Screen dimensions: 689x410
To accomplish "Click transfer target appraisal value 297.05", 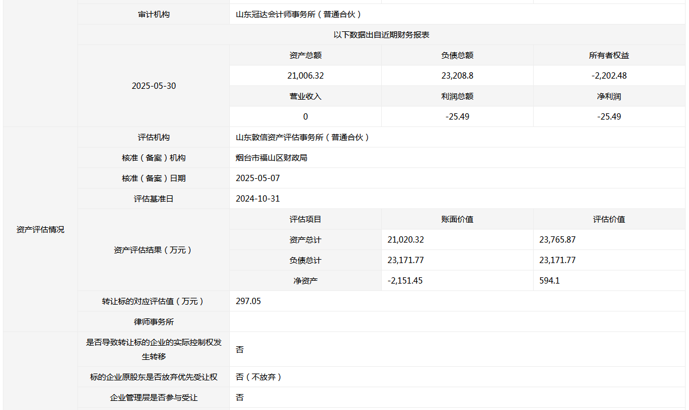I will coord(248,301).
